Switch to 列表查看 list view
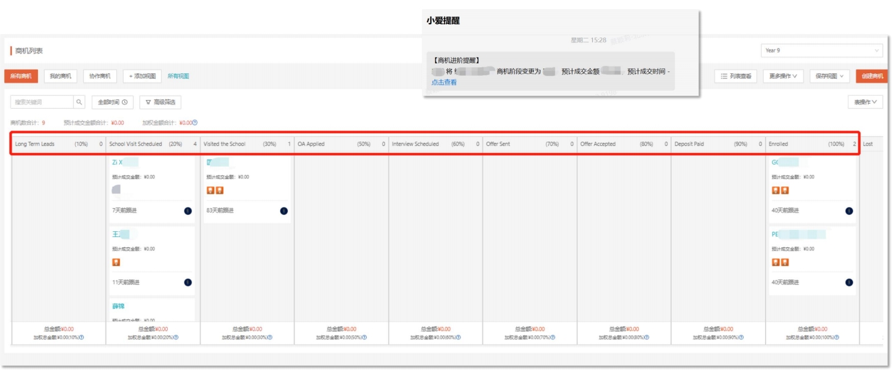Image resolution: width=893 pixels, height=371 pixels. click(736, 76)
